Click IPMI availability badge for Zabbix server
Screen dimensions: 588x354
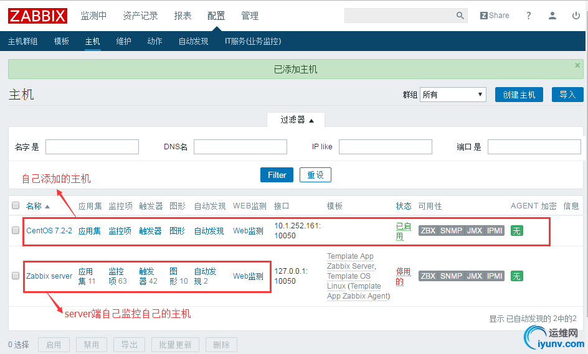(495, 276)
